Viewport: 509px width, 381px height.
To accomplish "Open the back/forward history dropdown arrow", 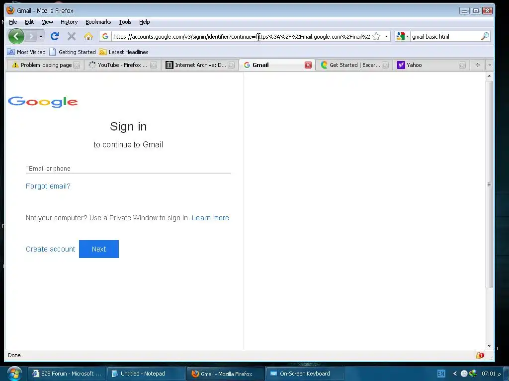I will pyautogui.click(x=41, y=36).
